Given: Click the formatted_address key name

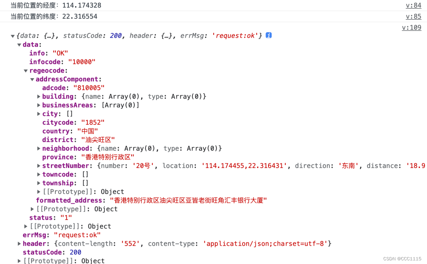Looking at the screenshot, I should coord(69,201).
